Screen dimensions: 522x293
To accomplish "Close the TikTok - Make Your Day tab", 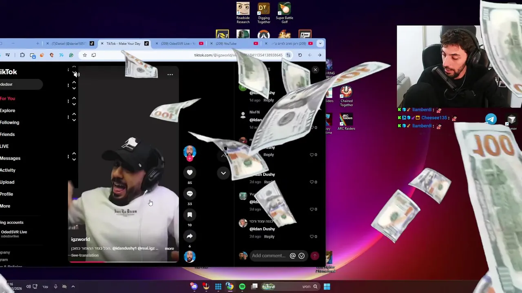I will [102, 44].
